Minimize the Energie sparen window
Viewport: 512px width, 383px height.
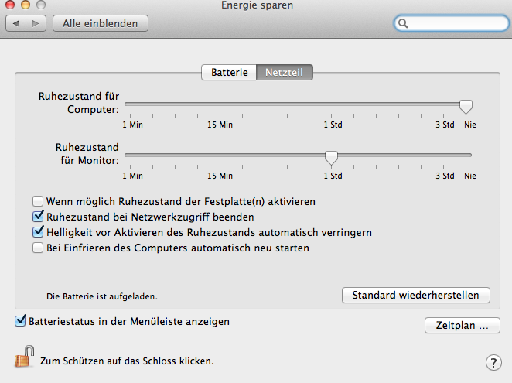[x=24, y=6]
